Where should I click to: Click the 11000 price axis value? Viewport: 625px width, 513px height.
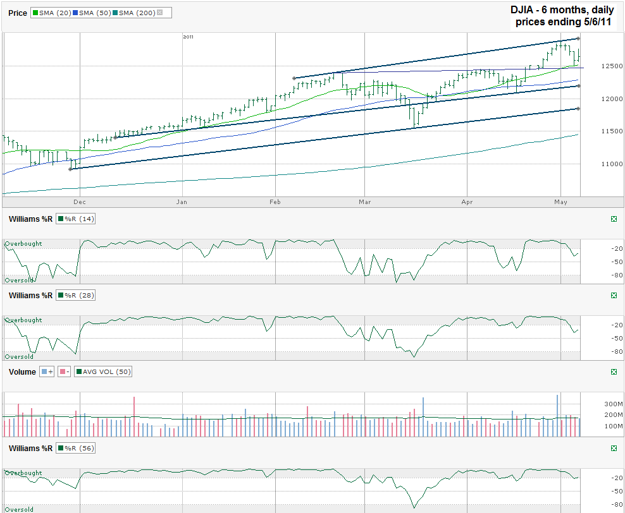612,164
